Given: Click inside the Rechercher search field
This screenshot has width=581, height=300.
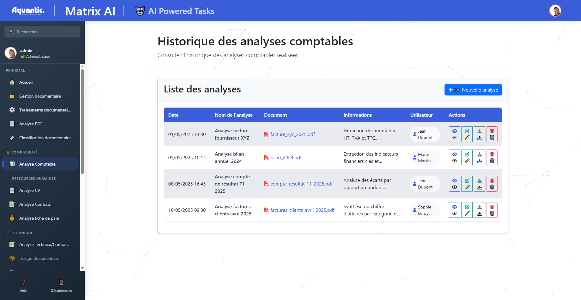Looking at the screenshot, I should [x=42, y=32].
